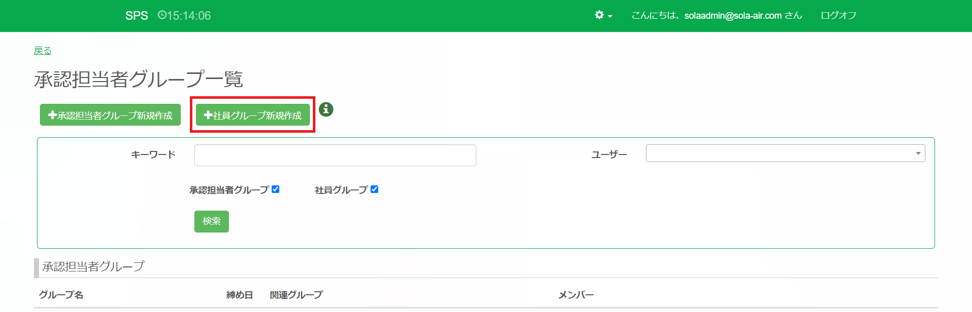Open the gear settings menu
972x312 pixels.
click(x=603, y=15)
